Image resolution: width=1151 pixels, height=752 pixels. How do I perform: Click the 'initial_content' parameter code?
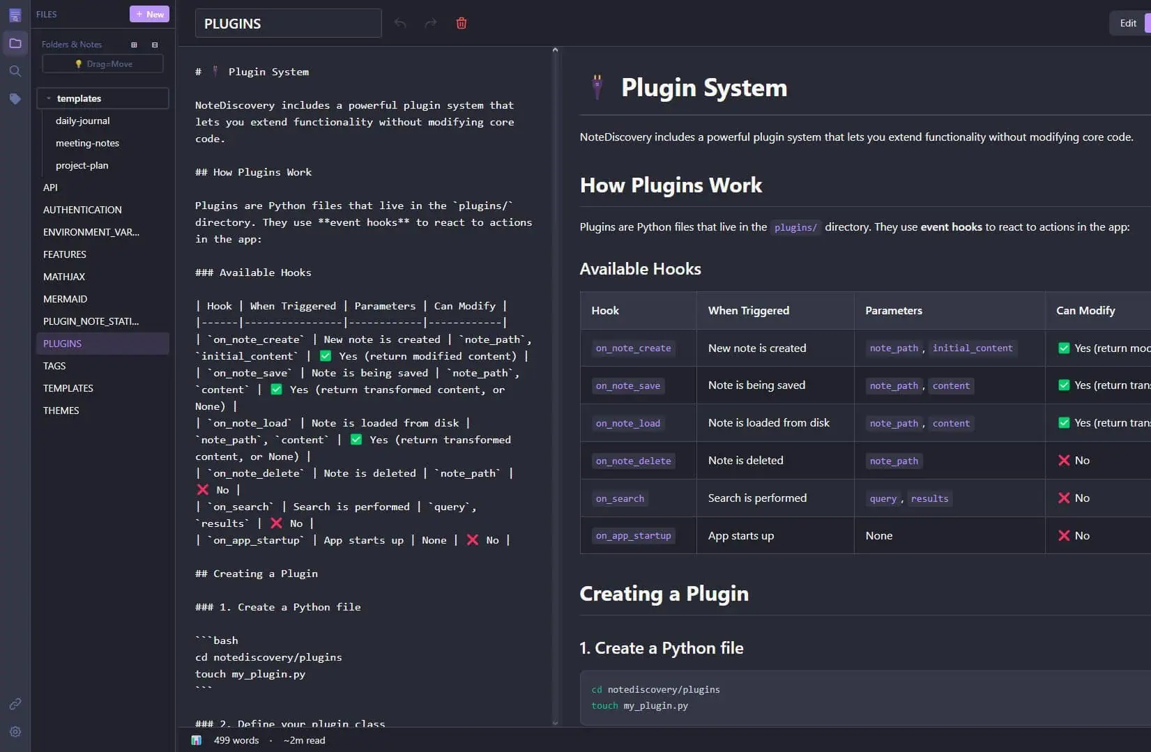973,348
